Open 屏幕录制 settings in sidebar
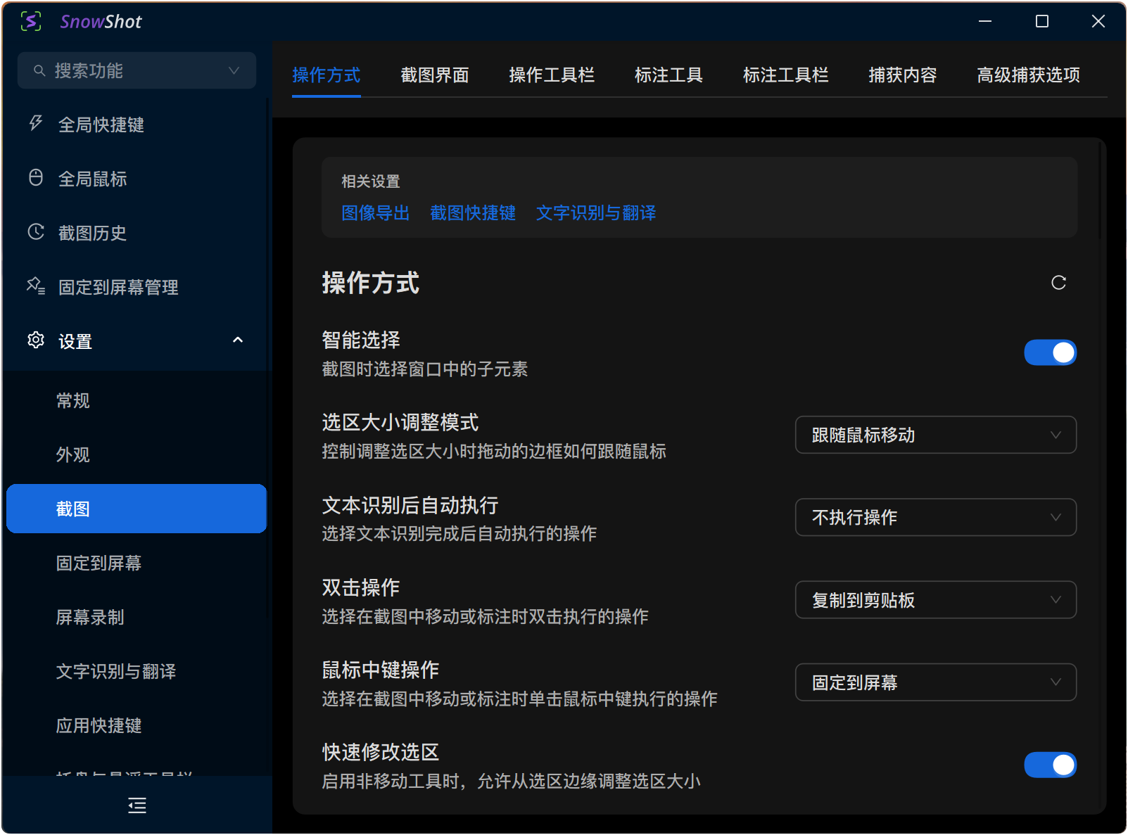 (137, 617)
